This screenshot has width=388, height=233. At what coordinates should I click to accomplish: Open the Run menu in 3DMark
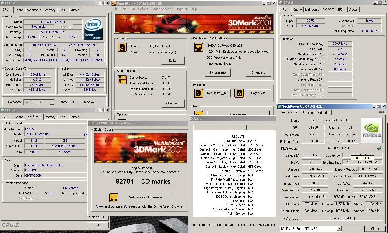[132, 9]
